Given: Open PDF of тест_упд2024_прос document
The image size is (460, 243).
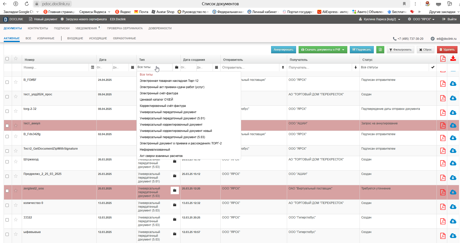Looking at the screenshot, I should (x=443, y=98).
